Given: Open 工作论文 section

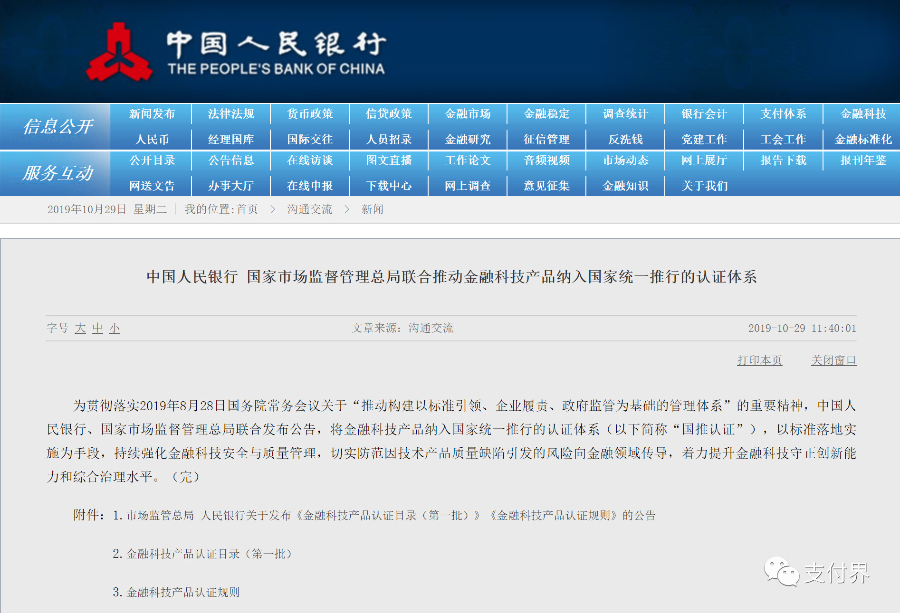Looking at the screenshot, I should click(468, 160).
